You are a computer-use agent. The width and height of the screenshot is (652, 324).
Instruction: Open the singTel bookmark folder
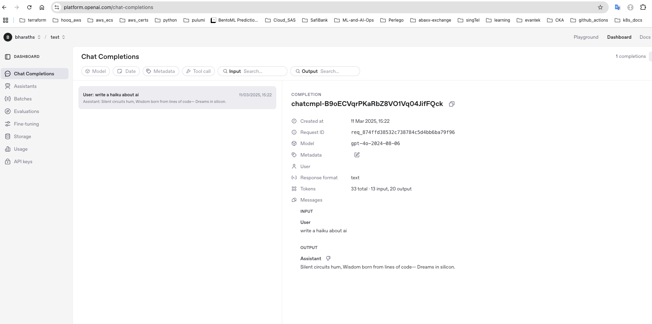[x=469, y=20]
